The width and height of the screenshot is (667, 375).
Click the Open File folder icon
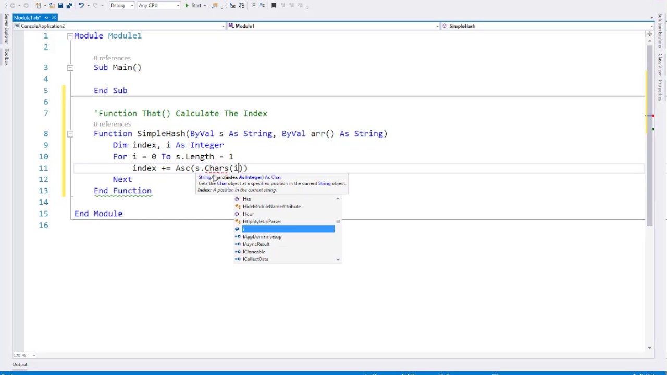pos(52,5)
